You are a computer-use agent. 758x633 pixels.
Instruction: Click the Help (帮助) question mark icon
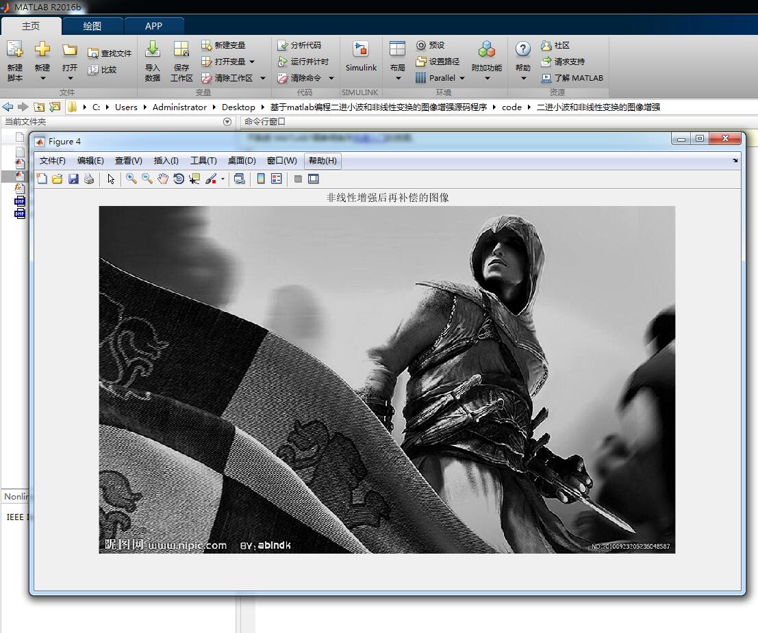[522, 49]
